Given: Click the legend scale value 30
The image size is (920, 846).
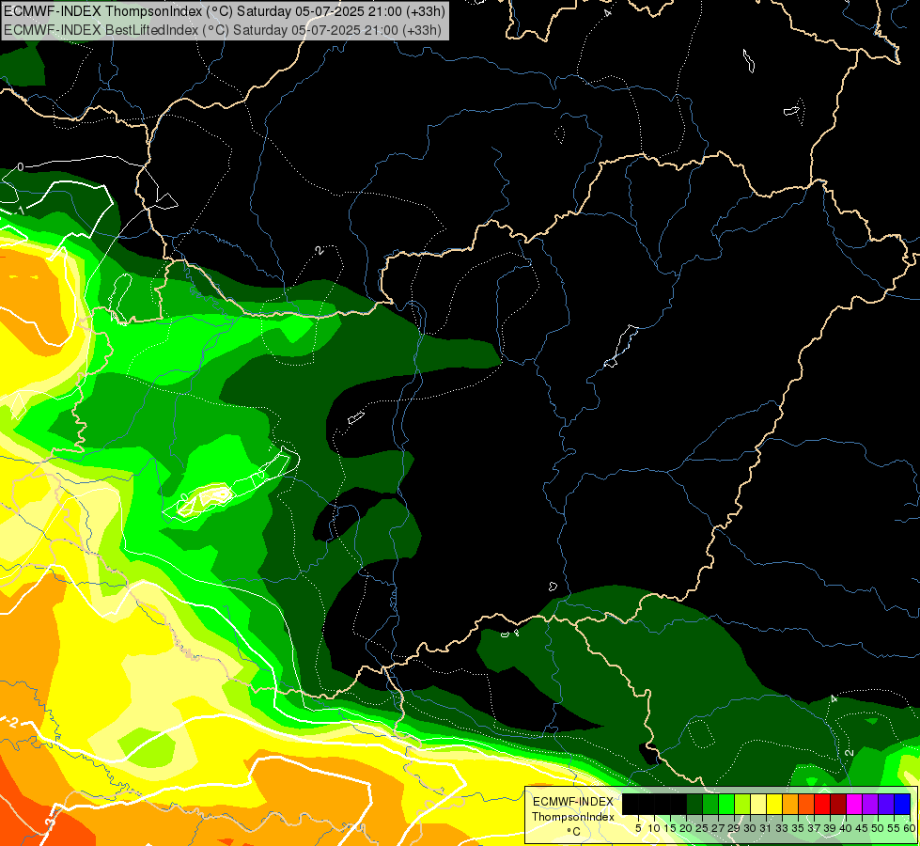Looking at the screenshot, I should pos(750,828).
